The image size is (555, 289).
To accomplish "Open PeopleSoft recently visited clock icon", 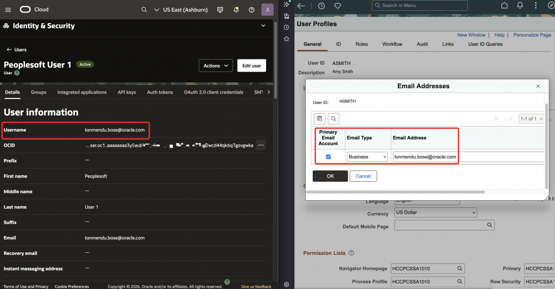I will pyautogui.click(x=321, y=5).
